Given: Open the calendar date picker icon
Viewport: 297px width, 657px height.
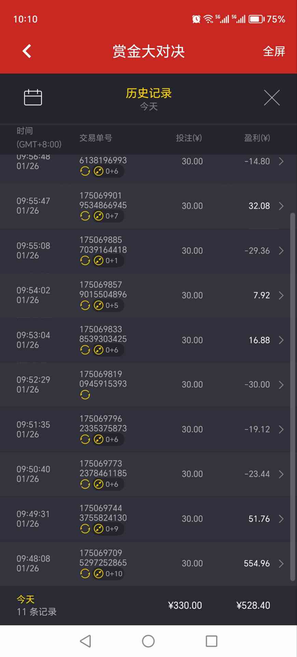Looking at the screenshot, I should pos(33,98).
